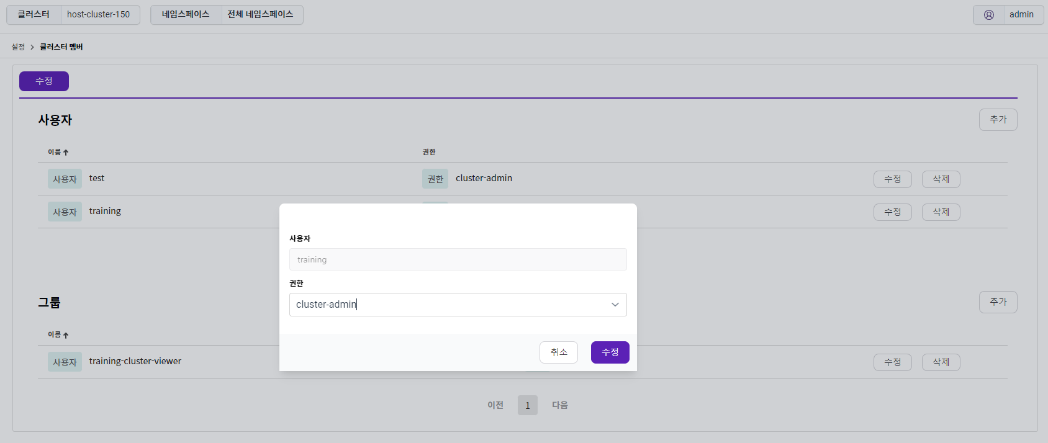
Task: Open the 권한 dropdown showing cluster-admin
Action: click(458, 305)
